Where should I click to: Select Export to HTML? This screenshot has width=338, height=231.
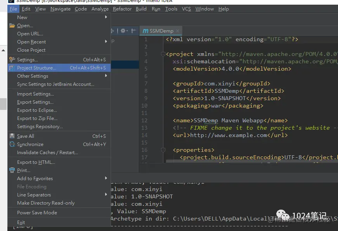coord(59,162)
